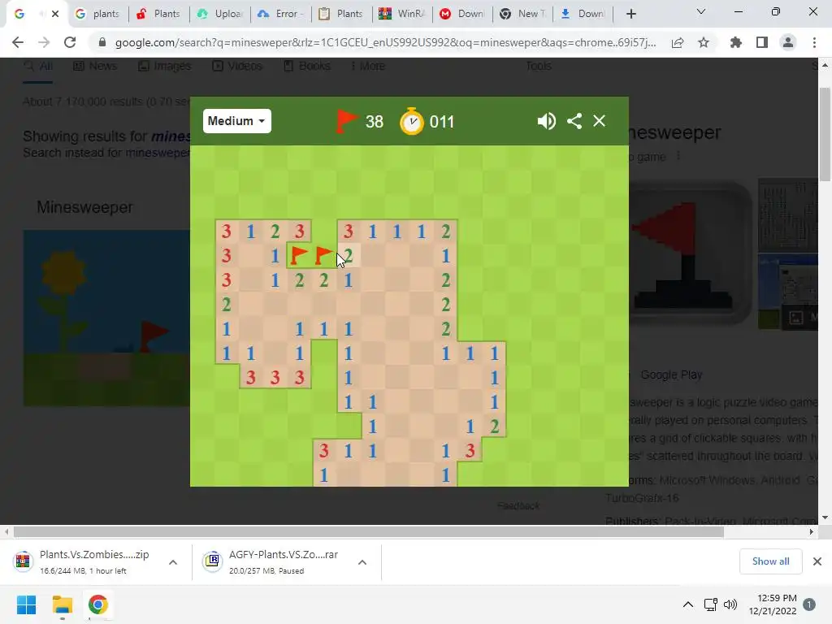This screenshot has width=832, height=624.
Task: Mute the Minesweeper game sound
Action: pos(546,121)
